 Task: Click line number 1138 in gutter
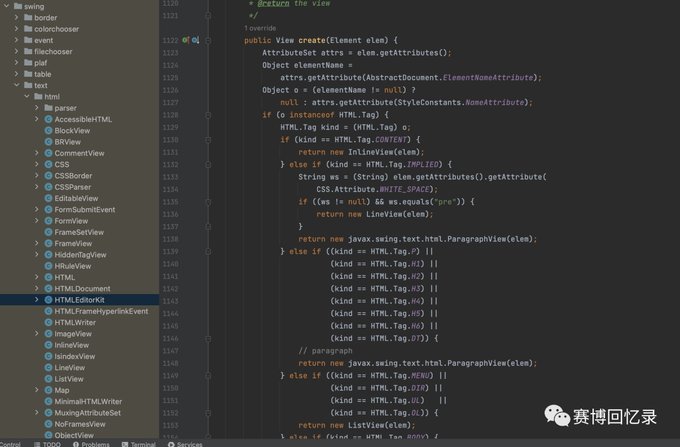170,239
